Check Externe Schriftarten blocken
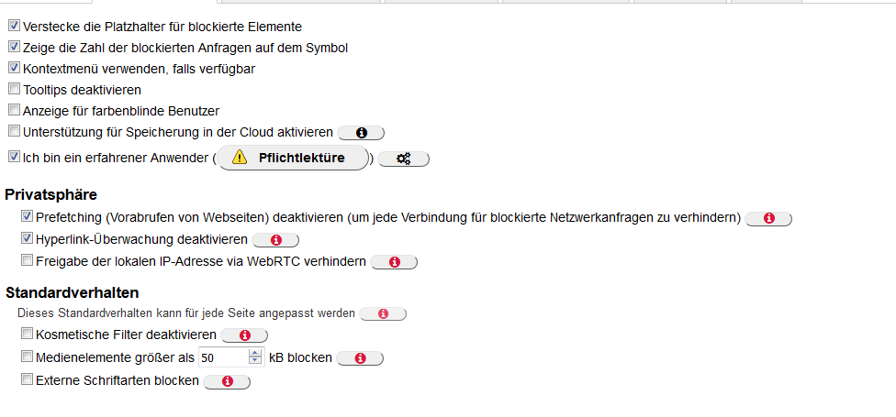This screenshot has height=417, width=896. point(27,379)
